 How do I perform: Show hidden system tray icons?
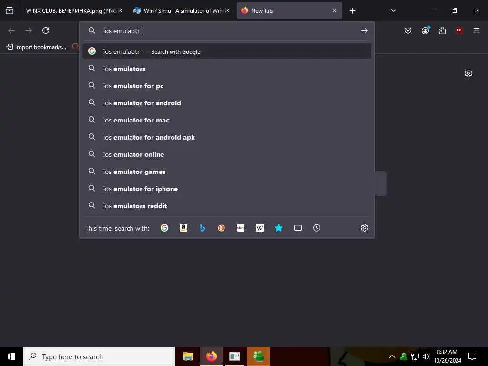392,356
